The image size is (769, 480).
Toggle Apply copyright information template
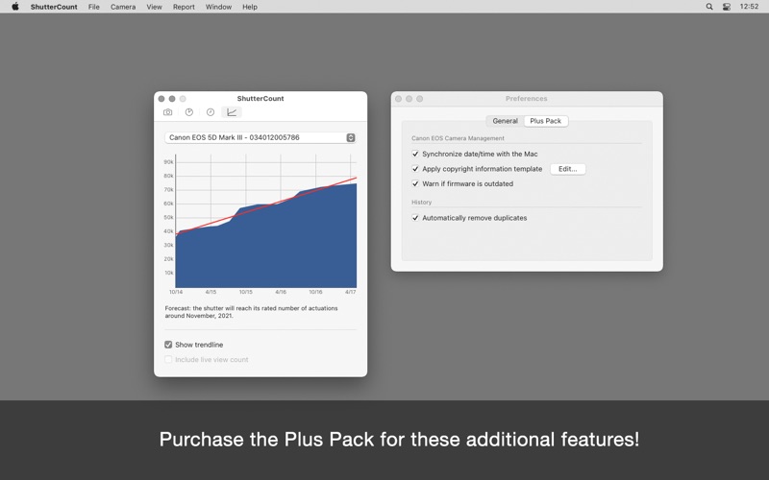[415, 169]
